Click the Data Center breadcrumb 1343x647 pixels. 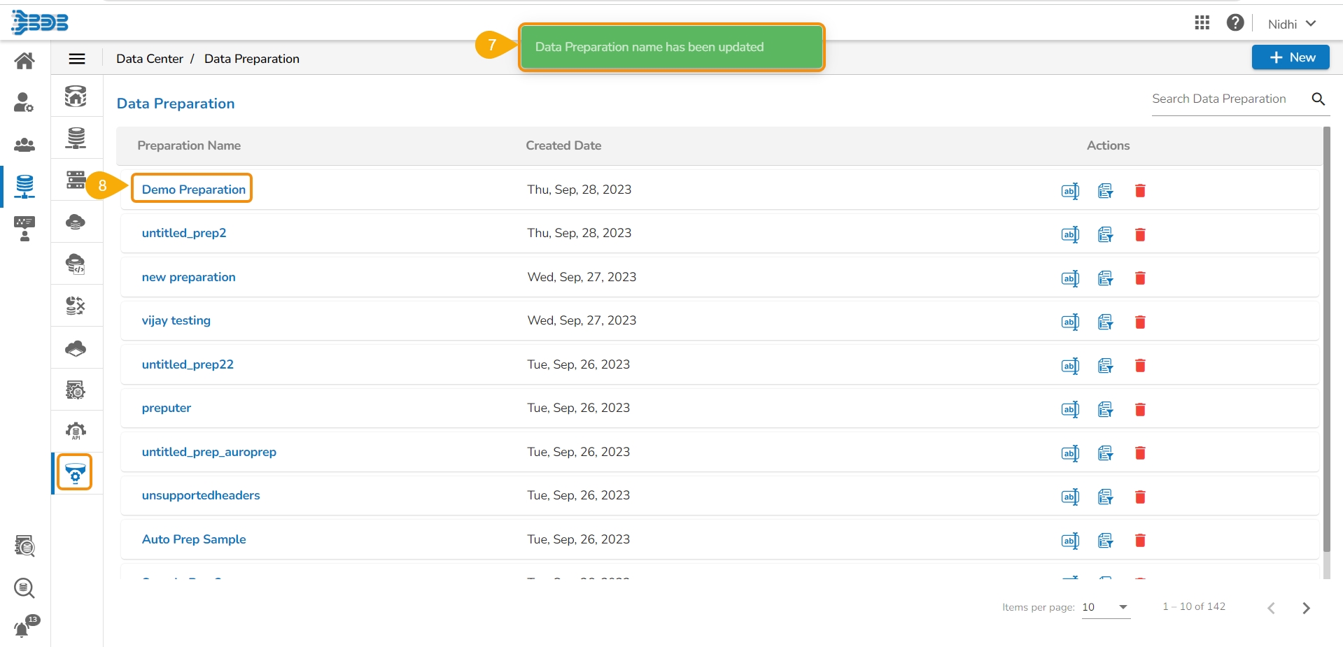149,59
